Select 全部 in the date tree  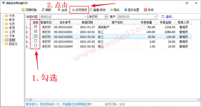(x=12, y=40)
